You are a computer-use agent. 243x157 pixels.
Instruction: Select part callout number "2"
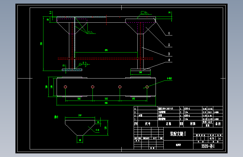pyautogui.click(x=169, y=45)
